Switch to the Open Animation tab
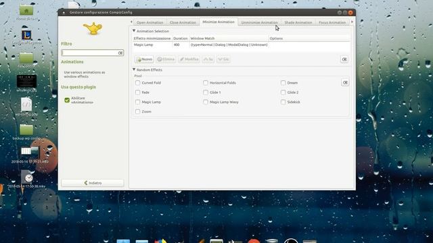 pyautogui.click(x=150, y=22)
